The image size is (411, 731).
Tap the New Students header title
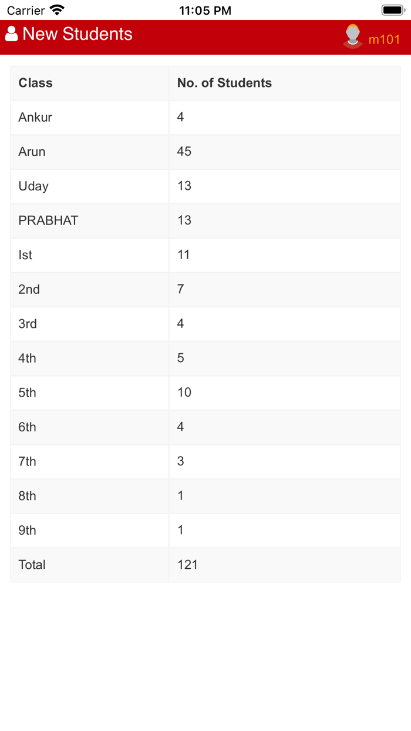click(78, 34)
